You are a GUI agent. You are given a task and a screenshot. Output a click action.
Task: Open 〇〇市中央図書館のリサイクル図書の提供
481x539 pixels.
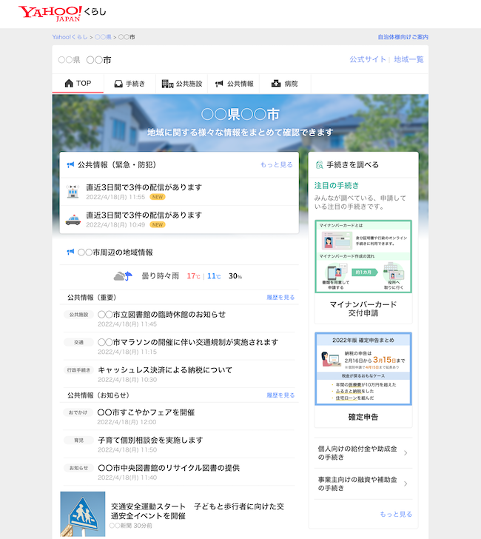(x=169, y=468)
